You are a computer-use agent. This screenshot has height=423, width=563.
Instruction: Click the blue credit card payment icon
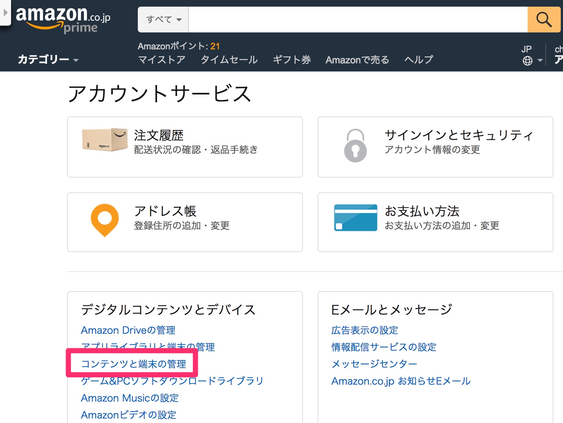(x=356, y=218)
